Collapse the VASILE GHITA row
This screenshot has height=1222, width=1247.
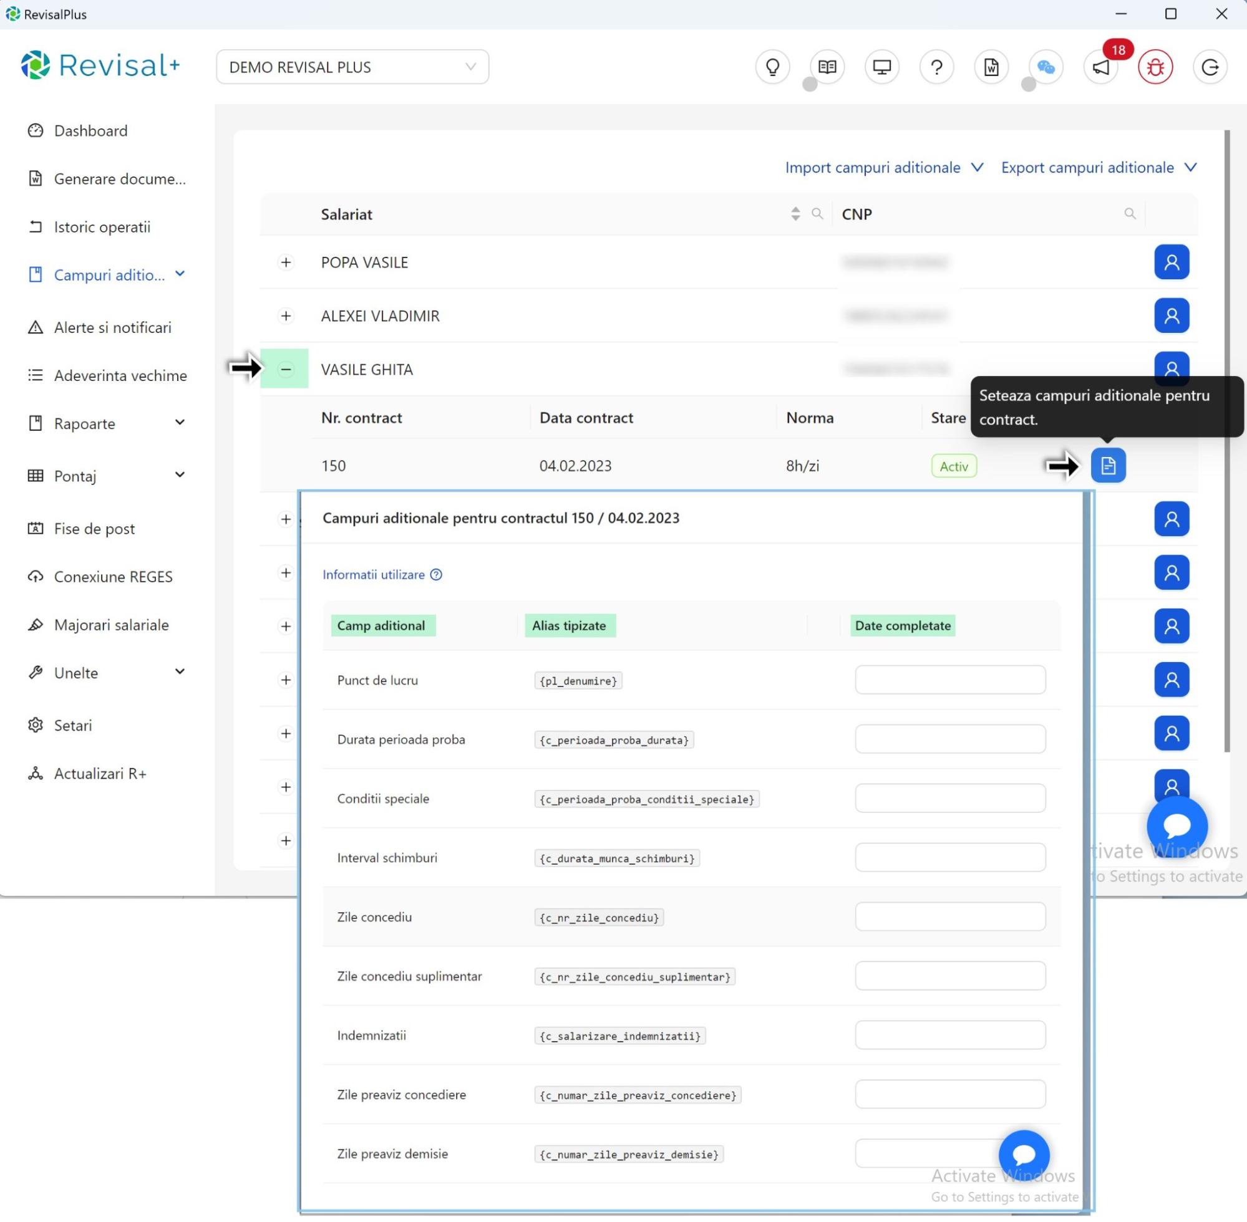coord(286,369)
